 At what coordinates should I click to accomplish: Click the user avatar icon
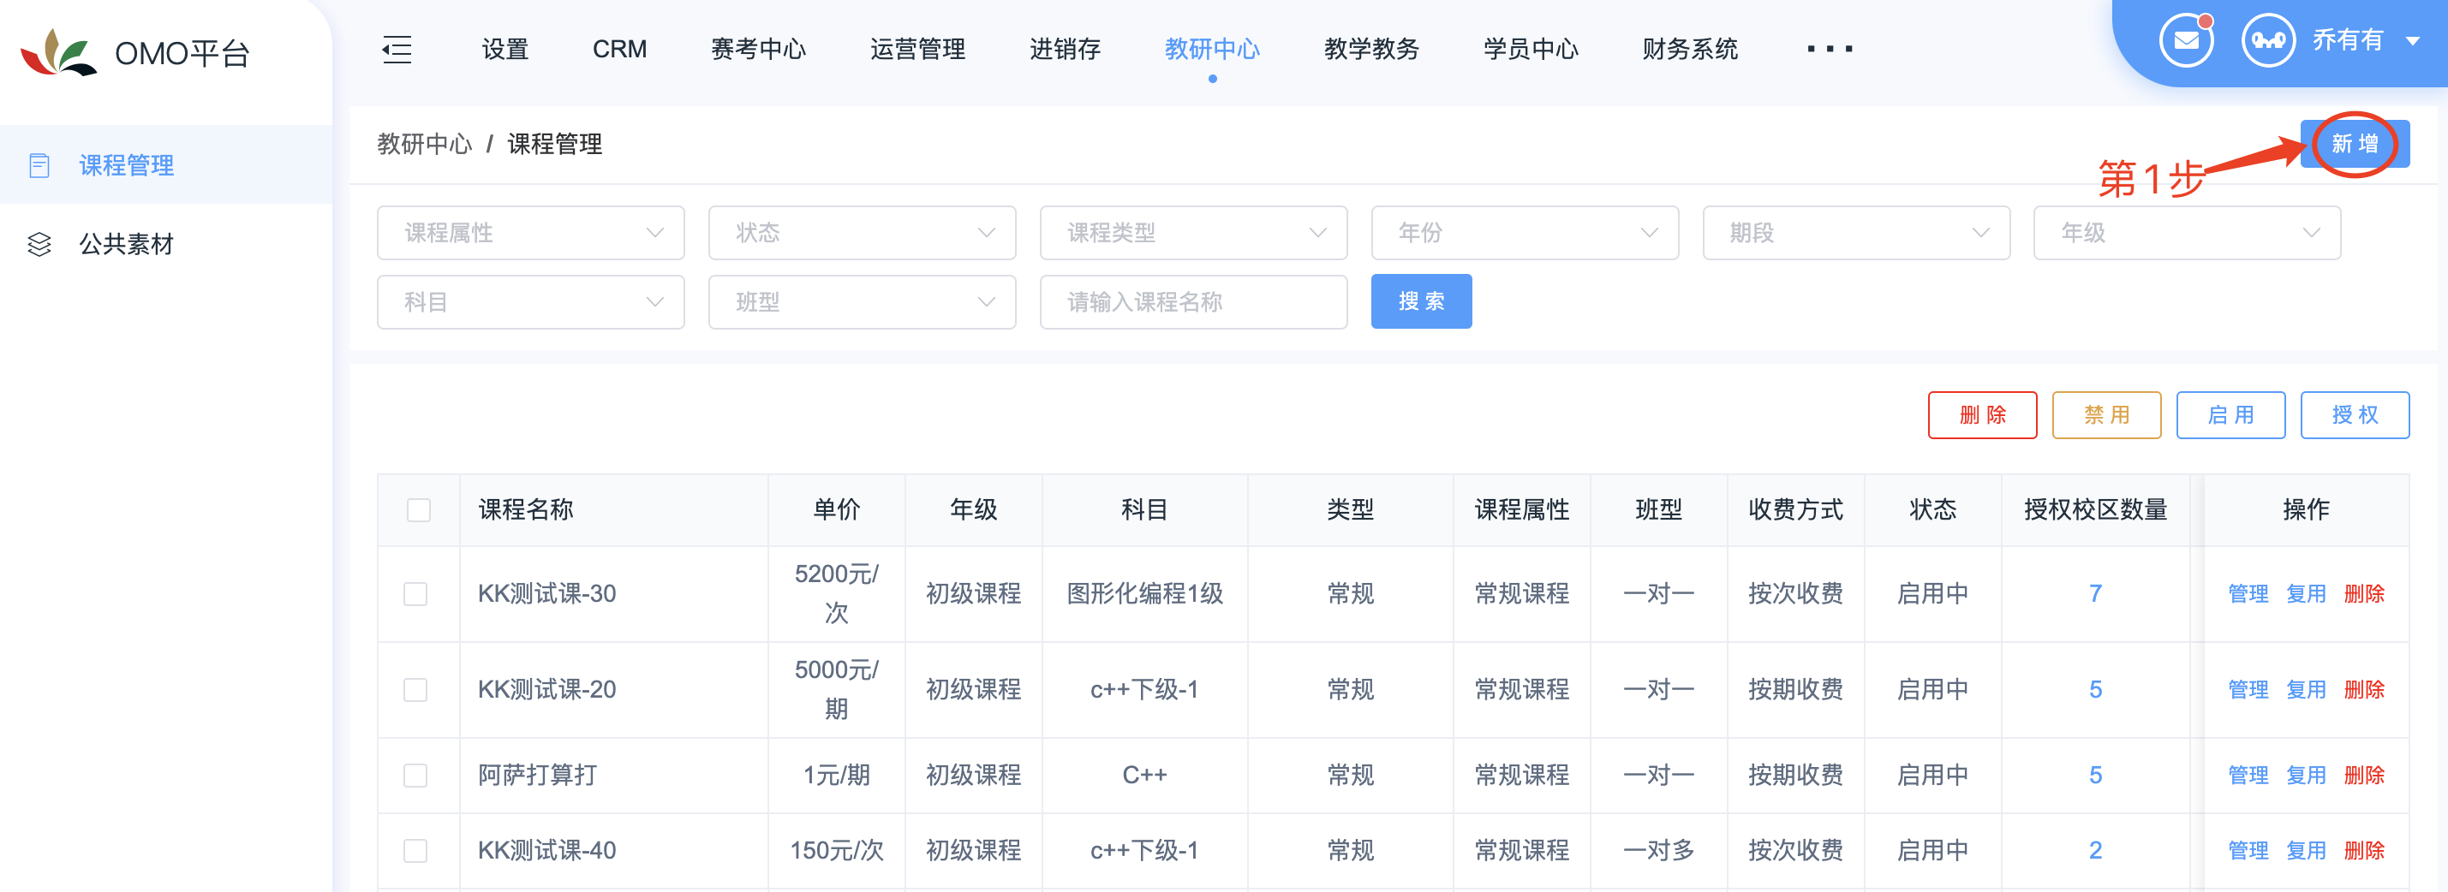(2268, 41)
